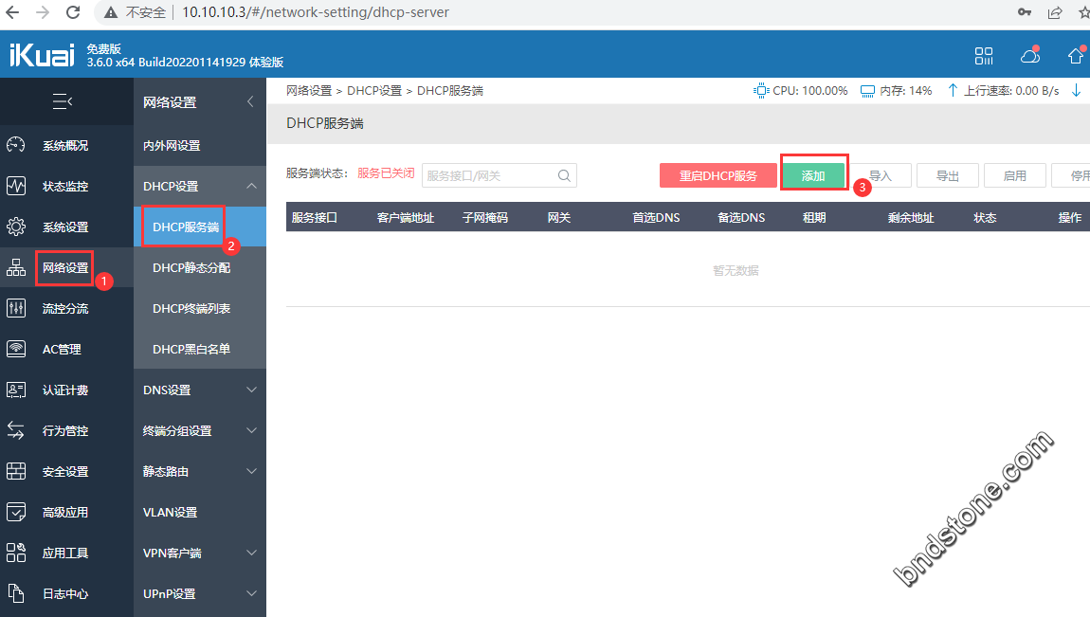Reload the page with refresh icon

(73, 12)
